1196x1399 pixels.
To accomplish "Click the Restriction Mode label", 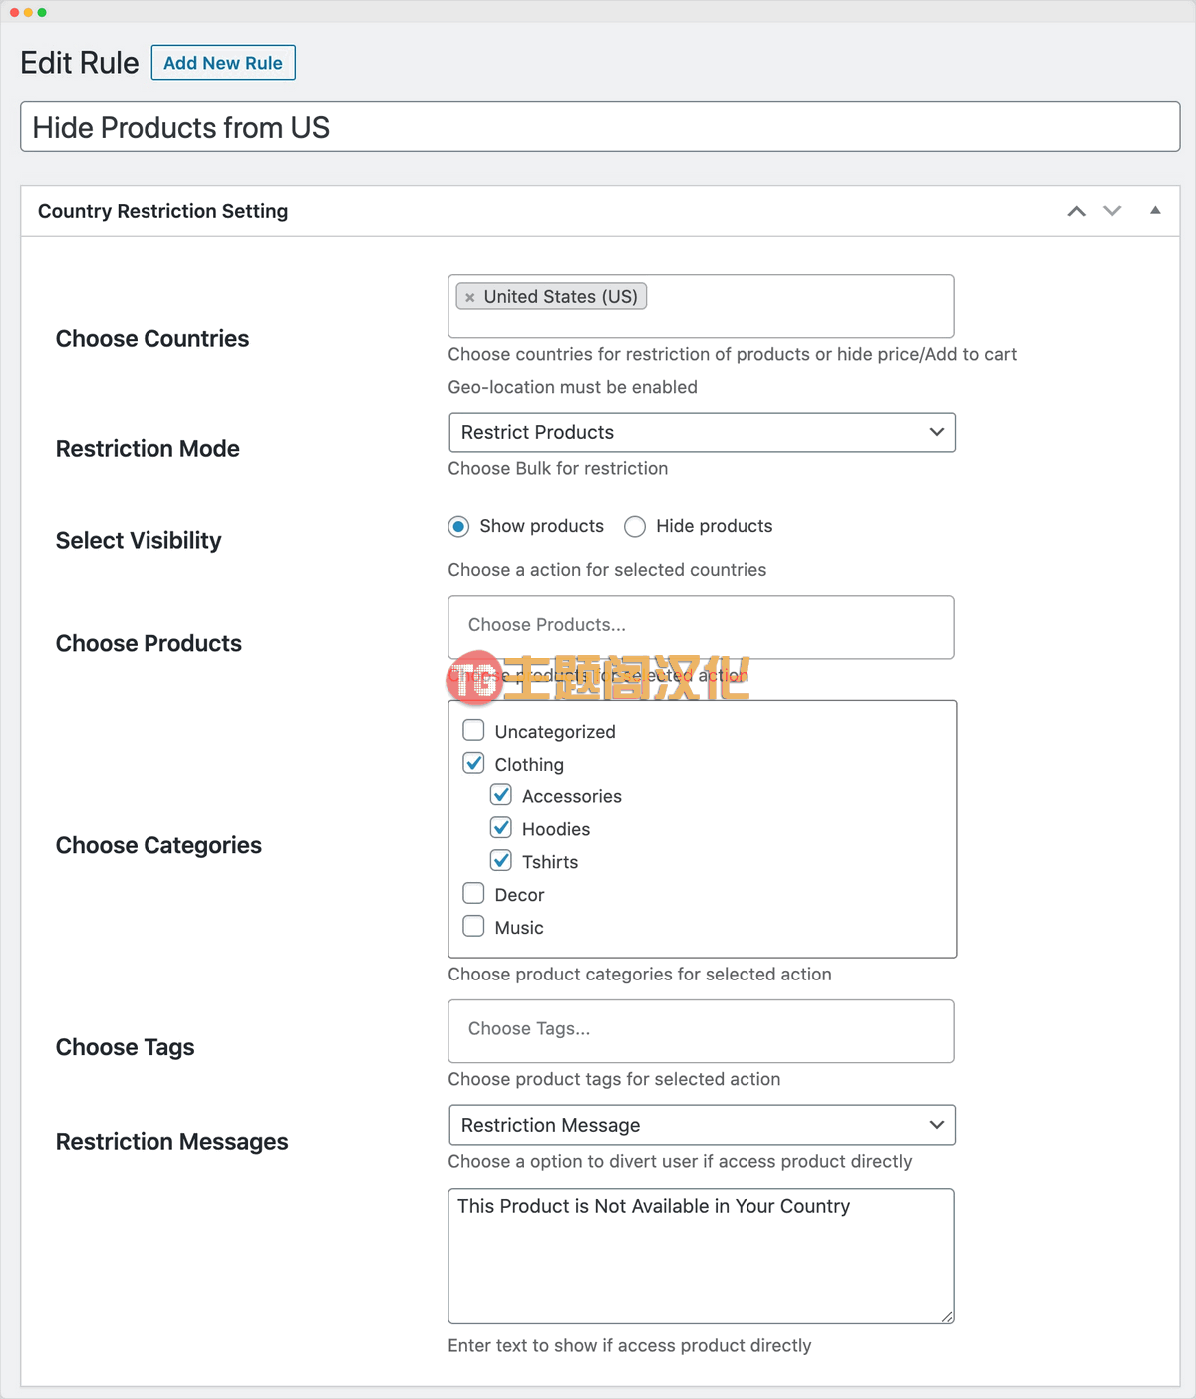I will 148,449.
